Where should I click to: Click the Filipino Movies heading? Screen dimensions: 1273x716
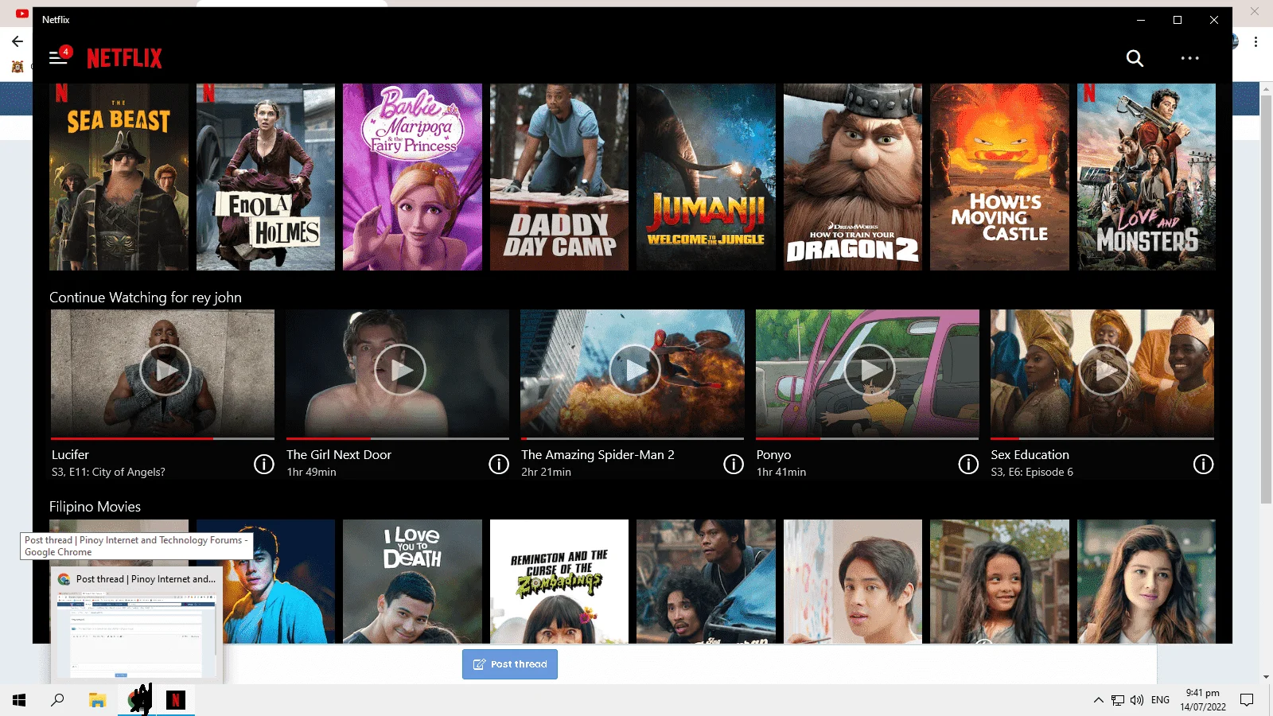(95, 507)
